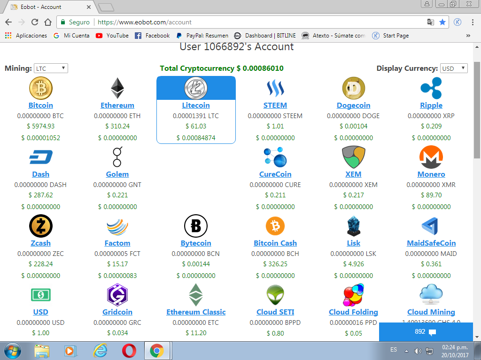This screenshot has width=481, height=360.
Task: Open Opera from the taskbar
Action: coord(129,351)
